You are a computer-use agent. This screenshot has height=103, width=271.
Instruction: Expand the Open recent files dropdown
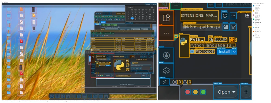click(108, 76)
